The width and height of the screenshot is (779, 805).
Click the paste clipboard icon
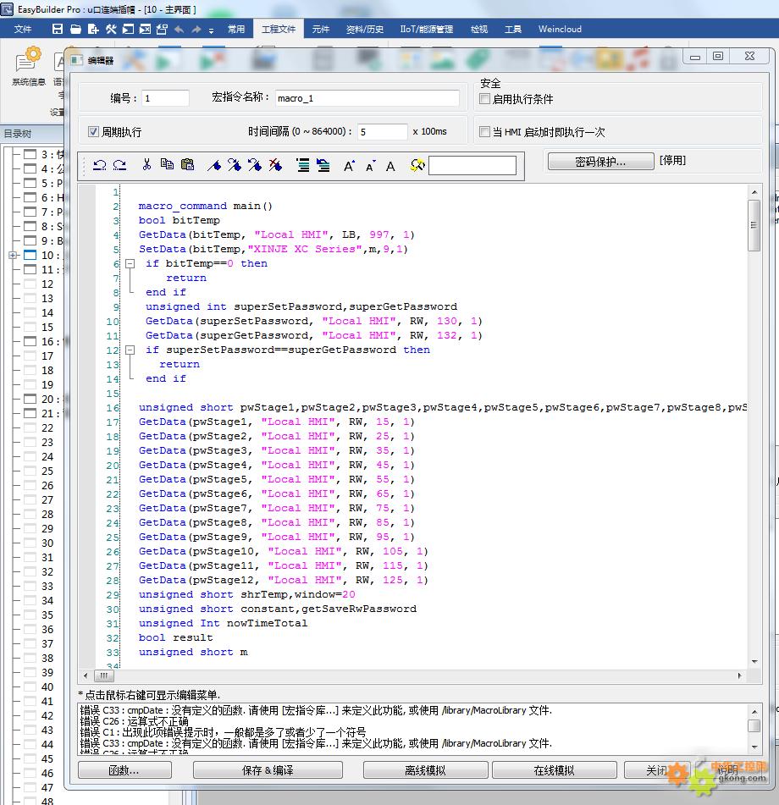pos(187,164)
